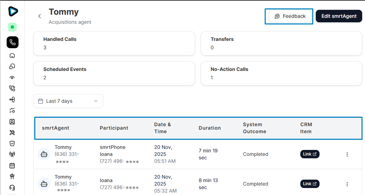Toggle the green online status indicator
Screen dimensions: 365x195
pyautogui.click(x=12, y=27)
